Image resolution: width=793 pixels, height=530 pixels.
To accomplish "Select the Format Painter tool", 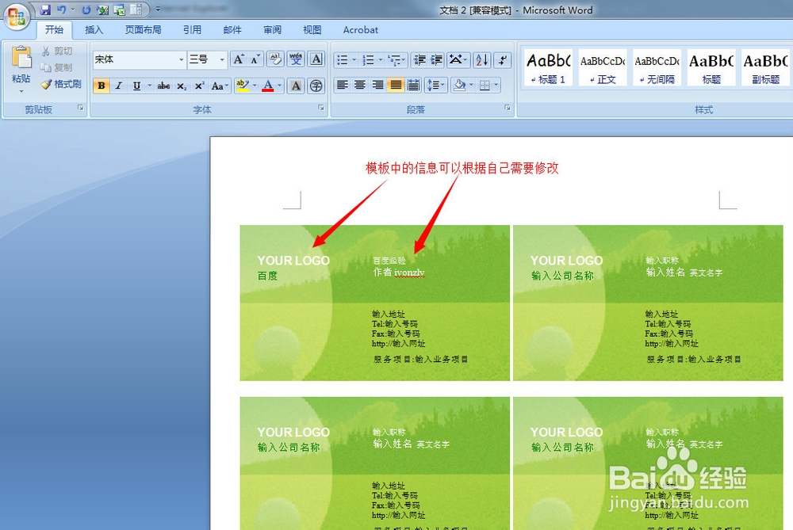I will [x=62, y=85].
